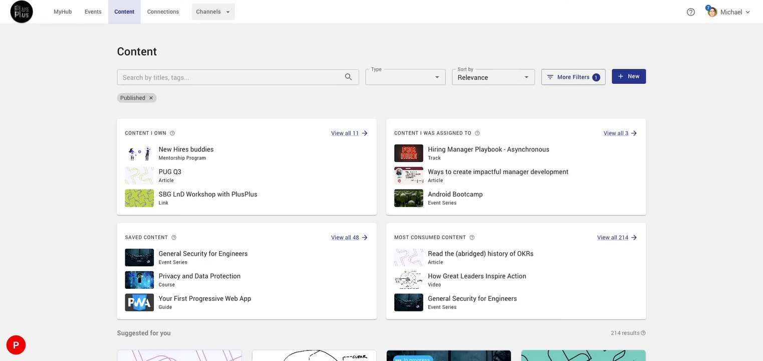763x361 pixels.
Task: Open the Connections tab
Action: pyautogui.click(x=163, y=12)
